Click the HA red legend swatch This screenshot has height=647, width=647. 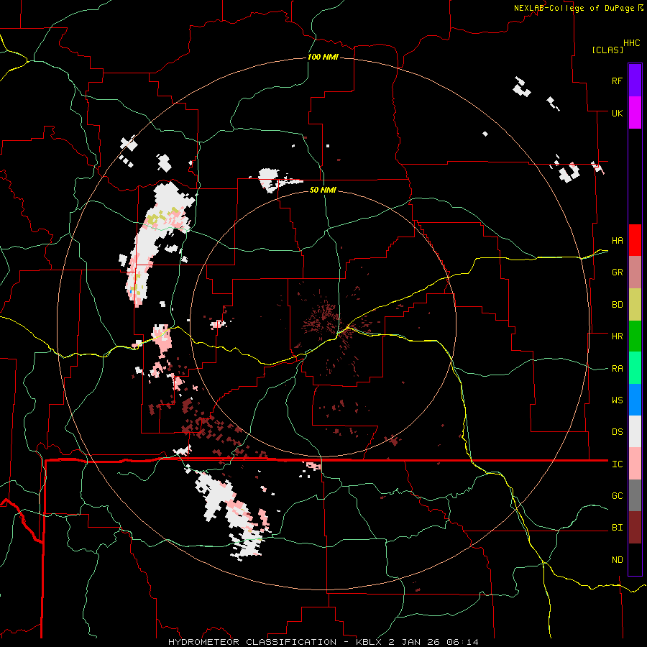click(635, 240)
